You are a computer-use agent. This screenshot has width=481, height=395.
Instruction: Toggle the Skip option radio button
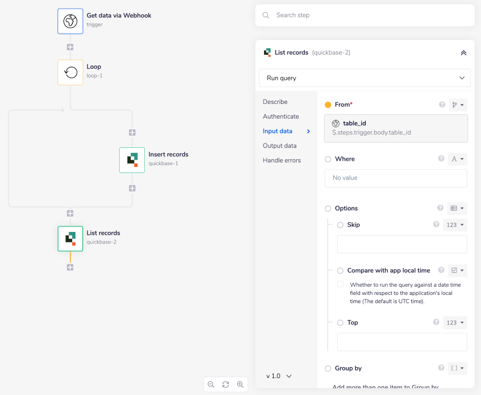click(x=341, y=225)
